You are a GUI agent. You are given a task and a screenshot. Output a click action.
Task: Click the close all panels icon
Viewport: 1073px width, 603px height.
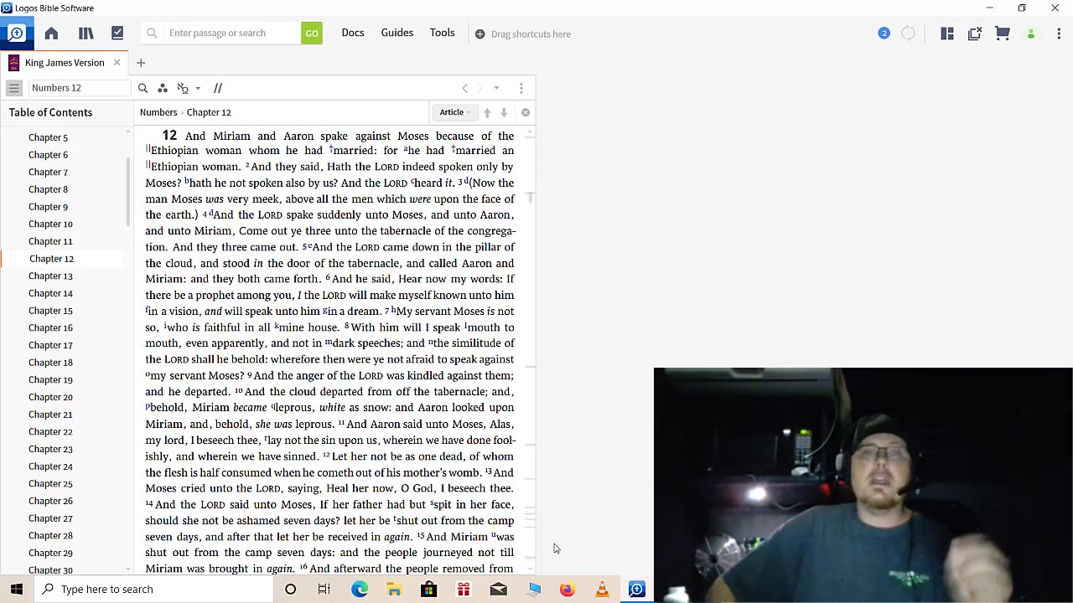[975, 33]
